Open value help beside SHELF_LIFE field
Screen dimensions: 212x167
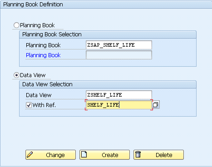pyautogui.click(x=156, y=105)
